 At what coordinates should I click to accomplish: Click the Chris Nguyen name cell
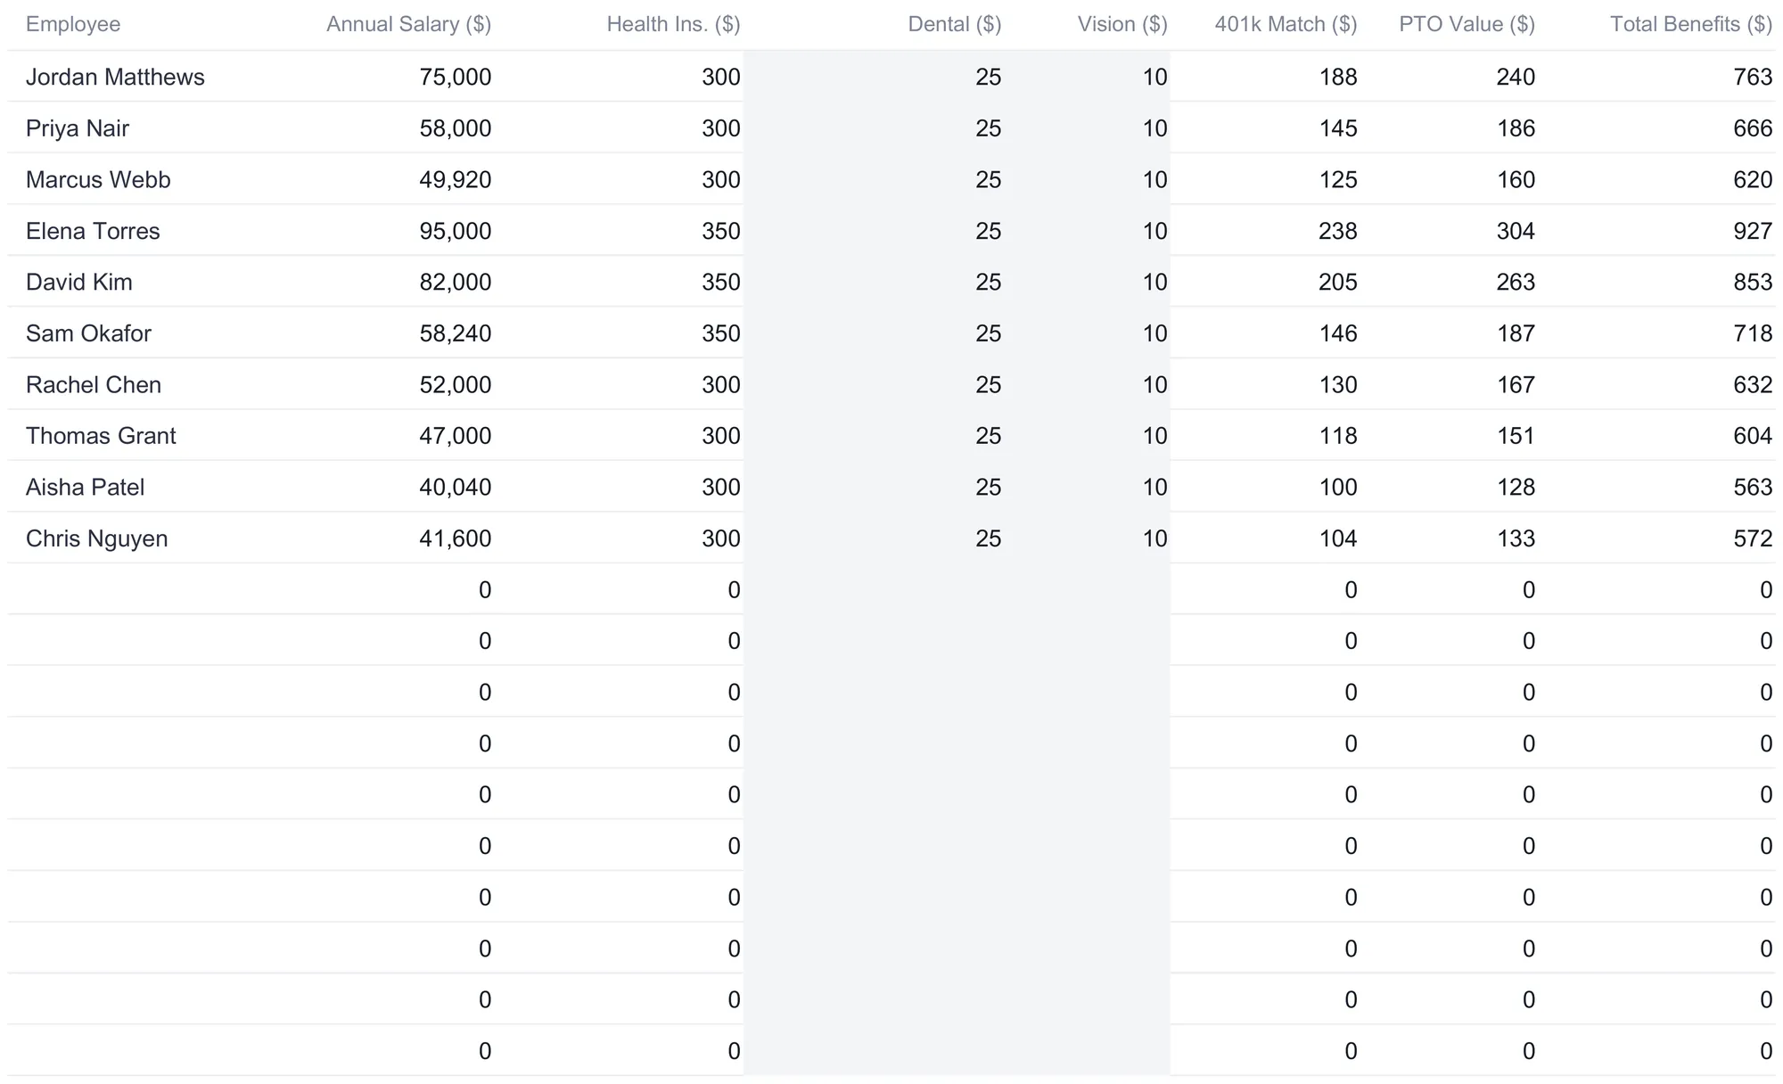pos(96,538)
